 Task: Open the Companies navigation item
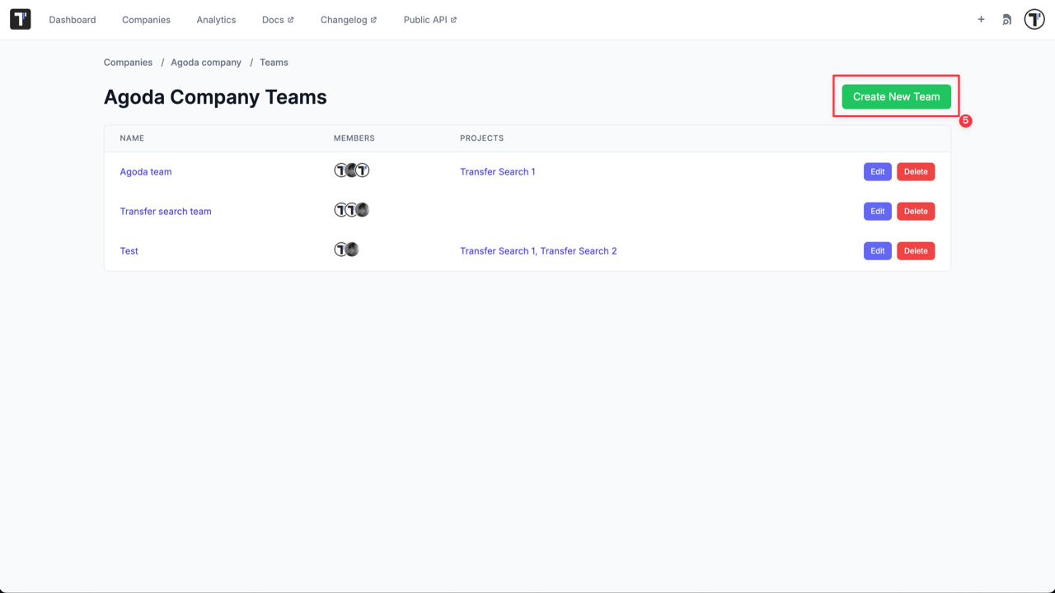146,19
